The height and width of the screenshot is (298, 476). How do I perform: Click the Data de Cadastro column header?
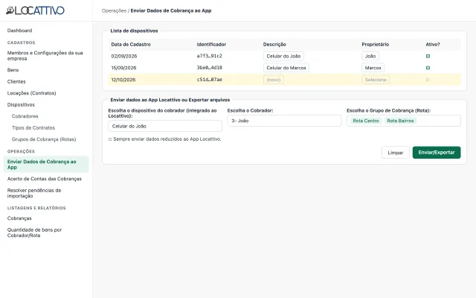(131, 45)
